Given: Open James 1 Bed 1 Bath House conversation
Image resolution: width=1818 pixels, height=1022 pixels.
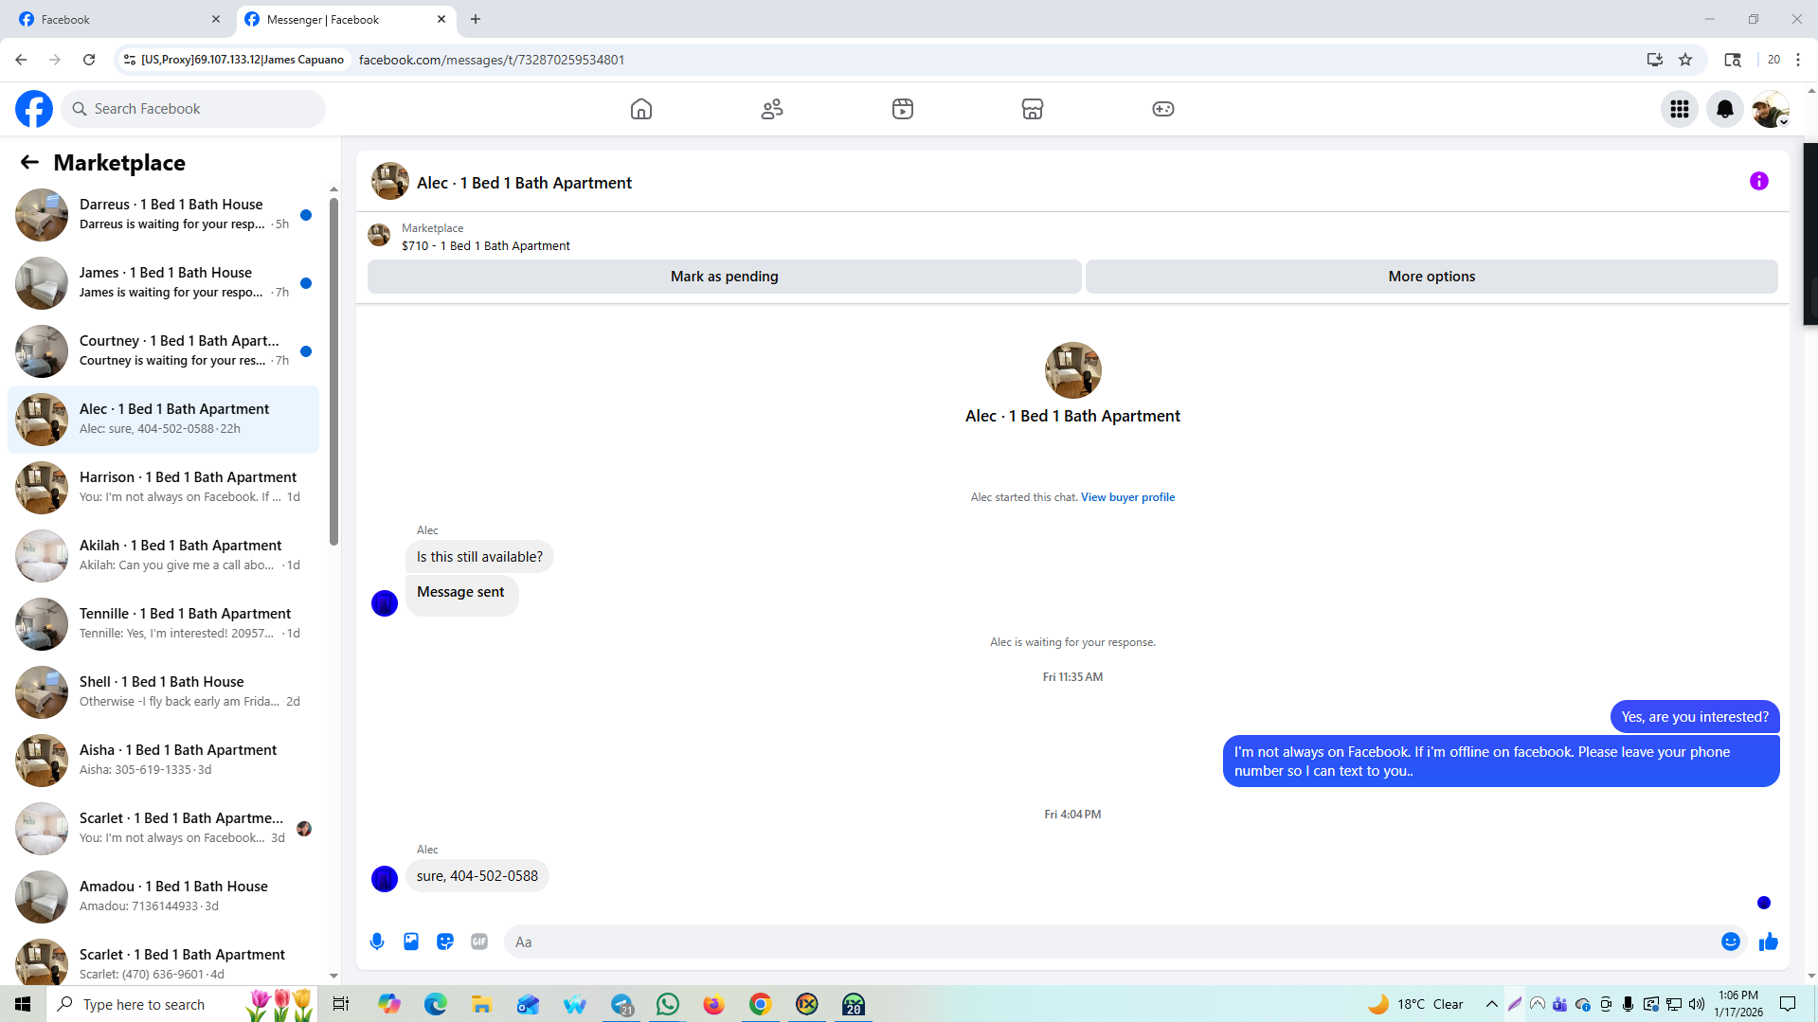Looking at the screenshot, I should tap(163, 283).
